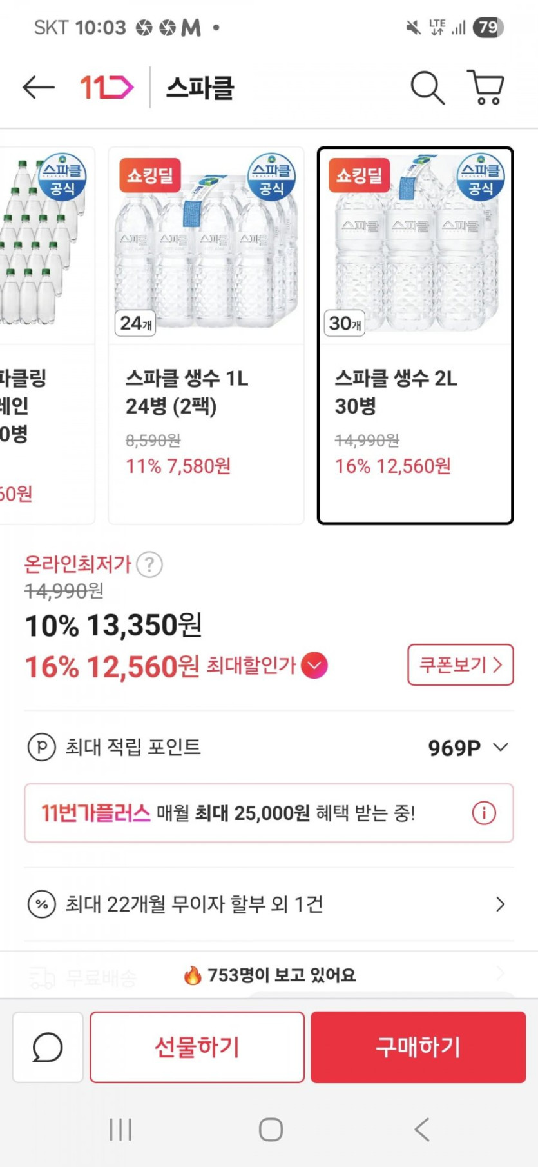Tap the 스파클 brand title
This screenshot has height=1167, width=538.
click(x=200, y=88)
